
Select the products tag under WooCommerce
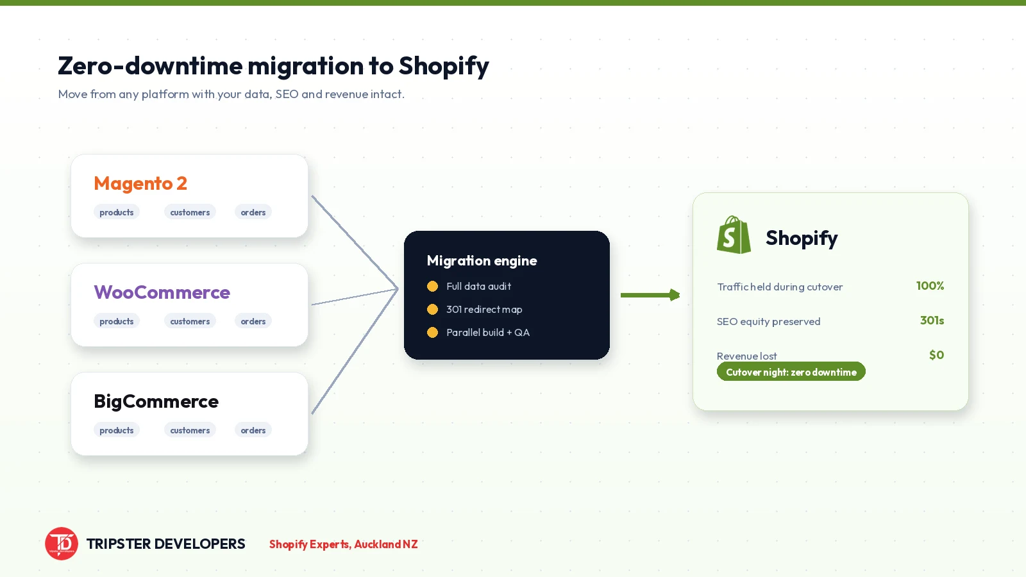tap(117, 321)
